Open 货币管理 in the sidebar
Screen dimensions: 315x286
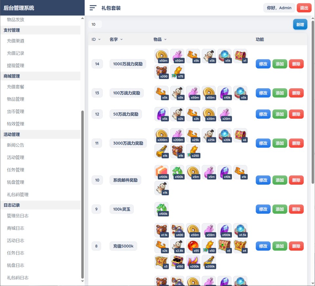tap(15, 112)
